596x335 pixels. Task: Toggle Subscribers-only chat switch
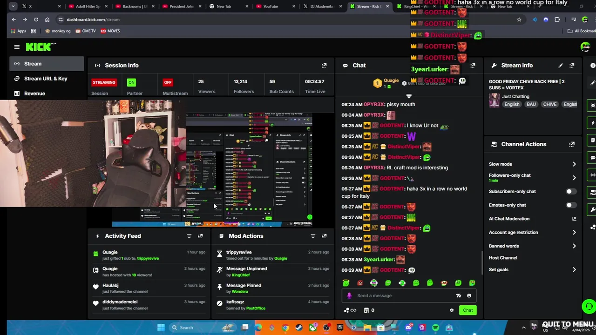tap(571, 192)
